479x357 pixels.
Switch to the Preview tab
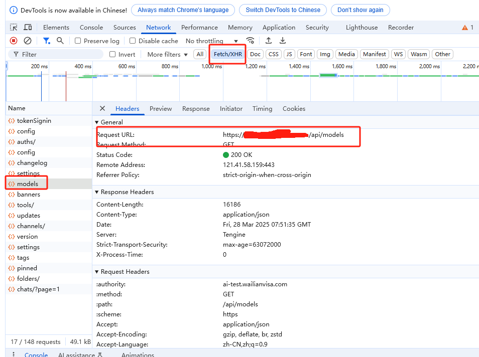click(161, 108)
